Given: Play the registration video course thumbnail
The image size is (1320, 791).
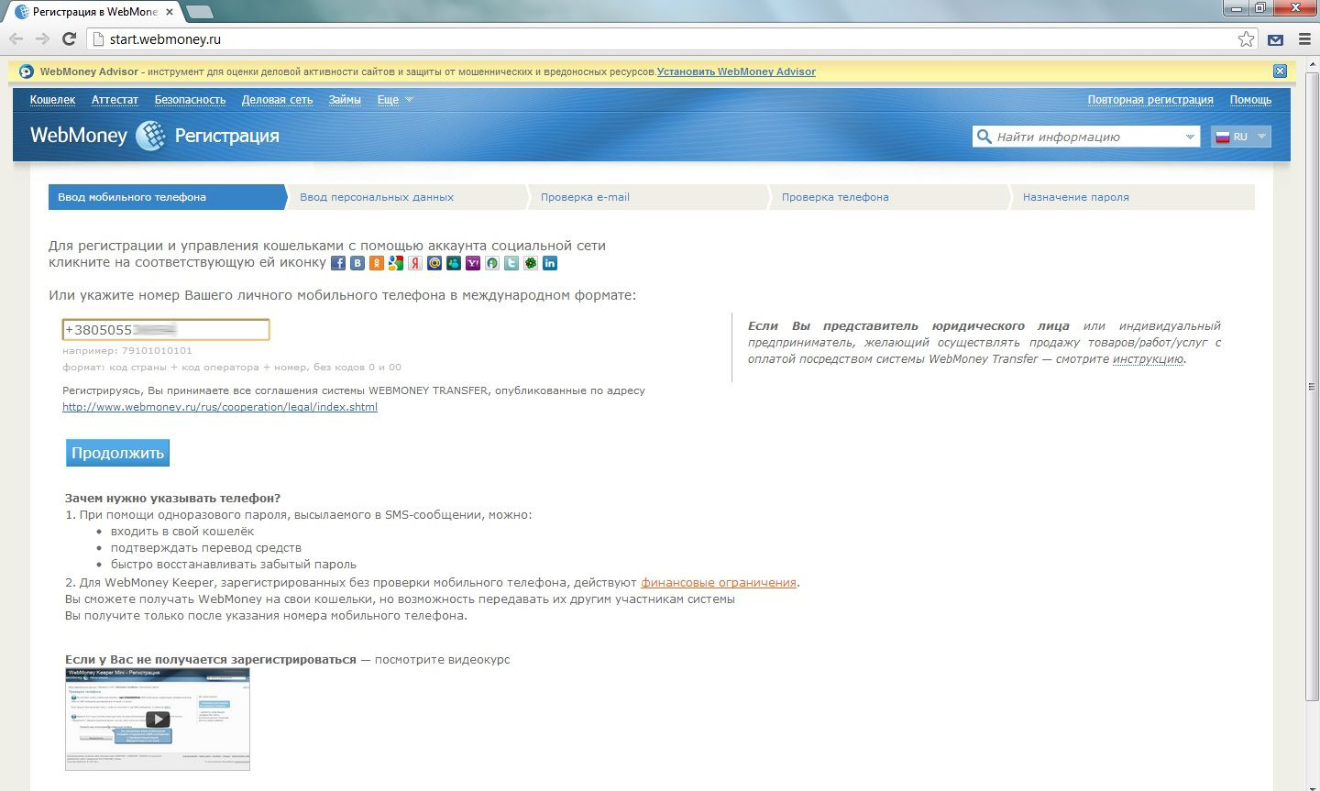Looking at the screenshot, I should point(158,720).
